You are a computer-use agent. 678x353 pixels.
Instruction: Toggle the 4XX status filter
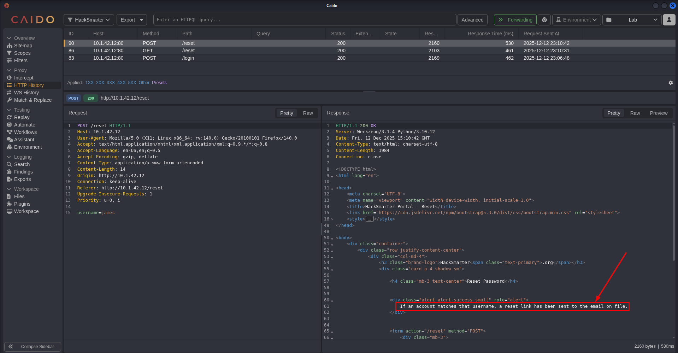click(x=121, y=83)
